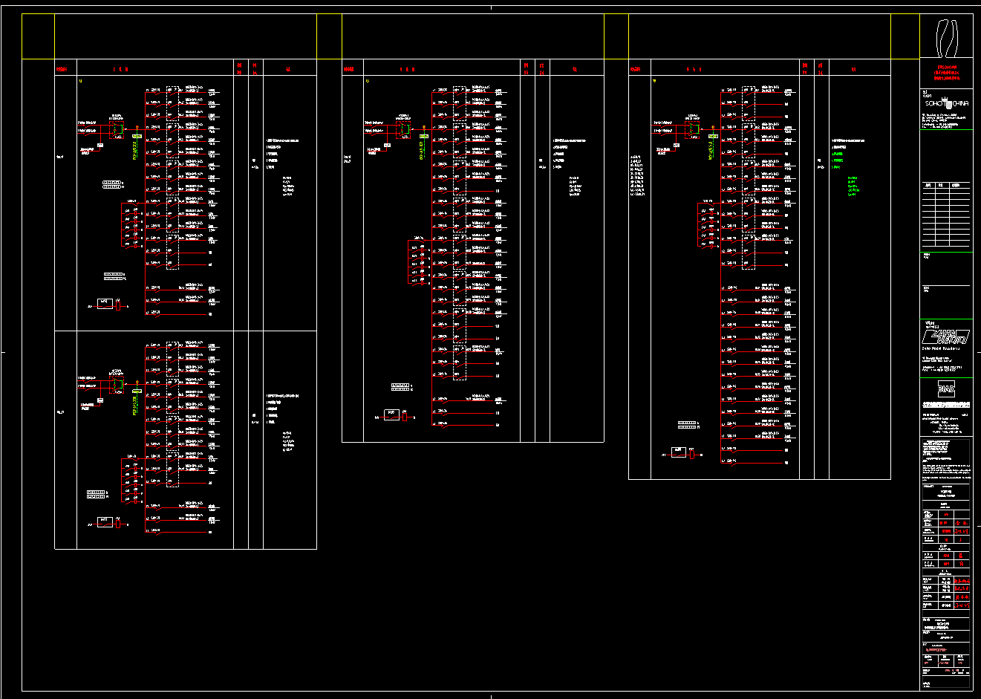
Task: Select green transfer switch in bottom-left panel
Action: 117,384
